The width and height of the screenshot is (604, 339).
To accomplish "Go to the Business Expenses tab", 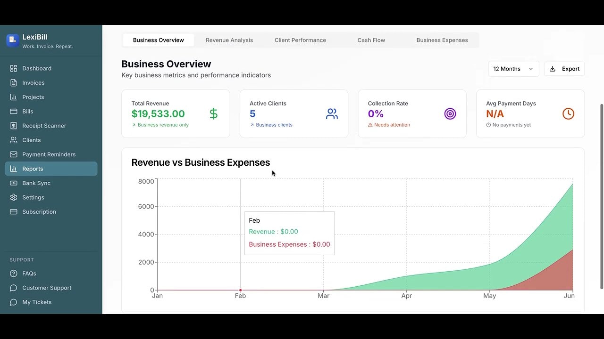I will 442,40.
